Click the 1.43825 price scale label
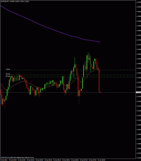This screenshot has width=141, height=161. tap(139, 35)
